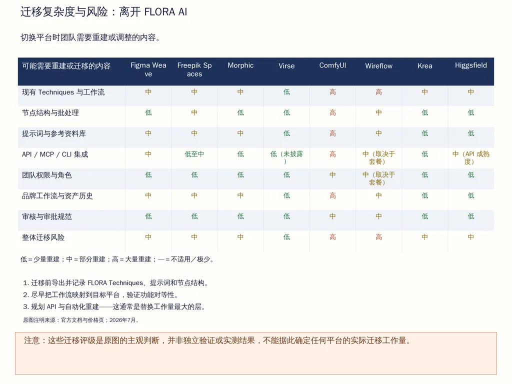Click the legend line 低＝少量重建

coord(117,259)
